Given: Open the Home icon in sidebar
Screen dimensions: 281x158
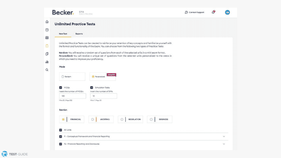Looking at the screenshot, I should 47,22.
